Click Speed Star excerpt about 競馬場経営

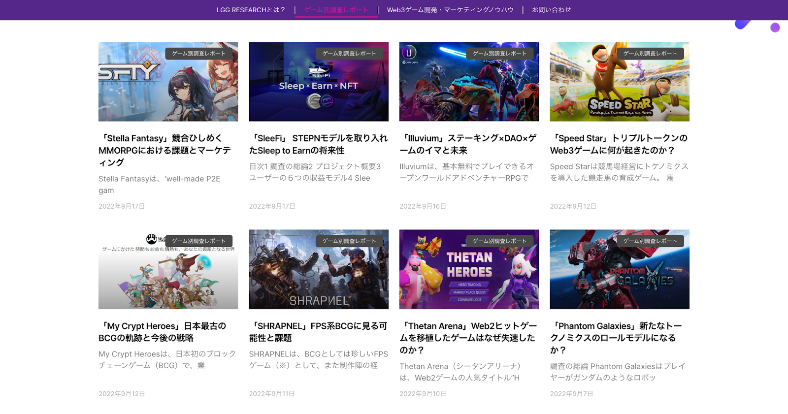pos(619,172)
